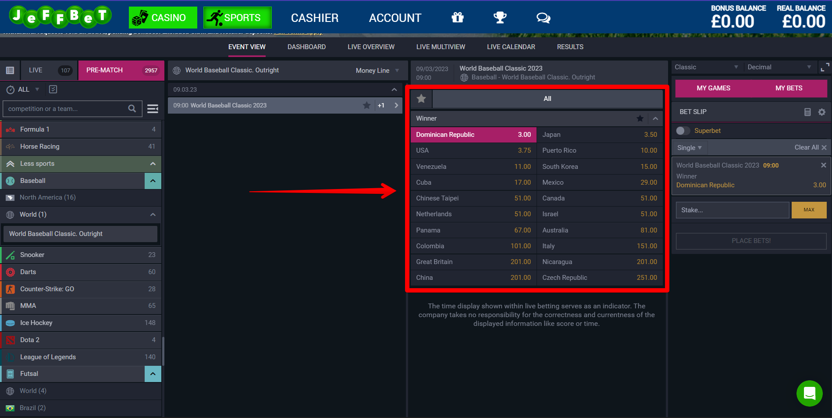Image resolution: width=832 pixels, height=418 pixels.
Task: Open the LIVE CALENDAR tab
Action: coord(511,47)
